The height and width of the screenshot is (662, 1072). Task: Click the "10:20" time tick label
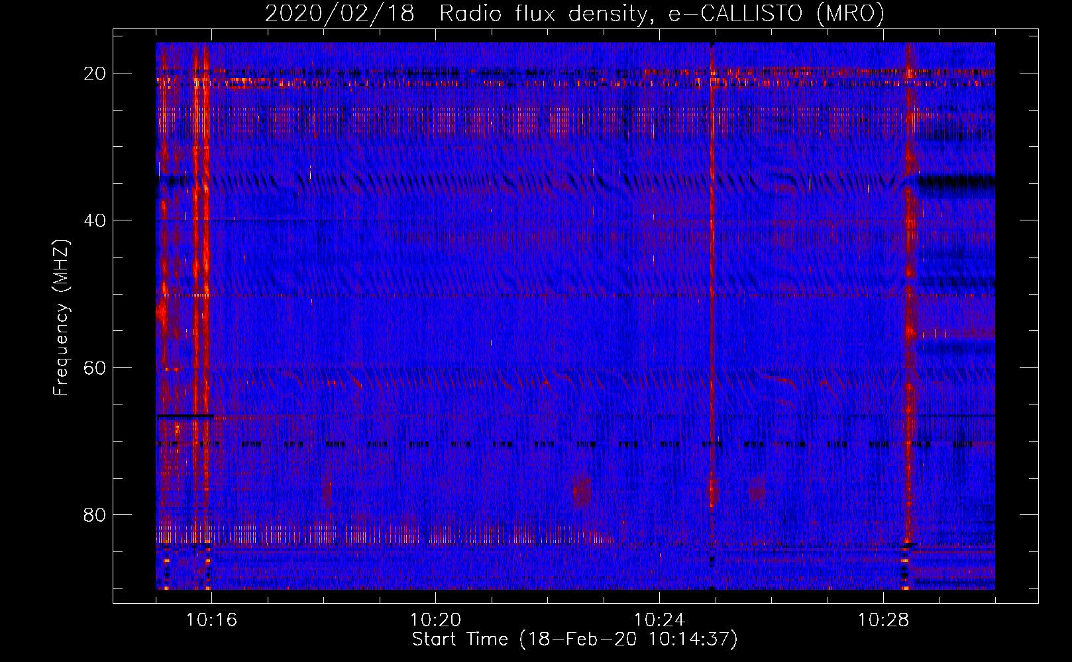coord(435,620)
